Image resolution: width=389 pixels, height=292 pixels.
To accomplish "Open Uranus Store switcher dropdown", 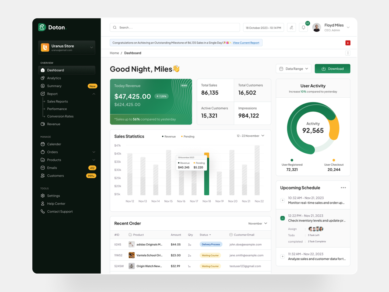I will click(x=91, y=47).
